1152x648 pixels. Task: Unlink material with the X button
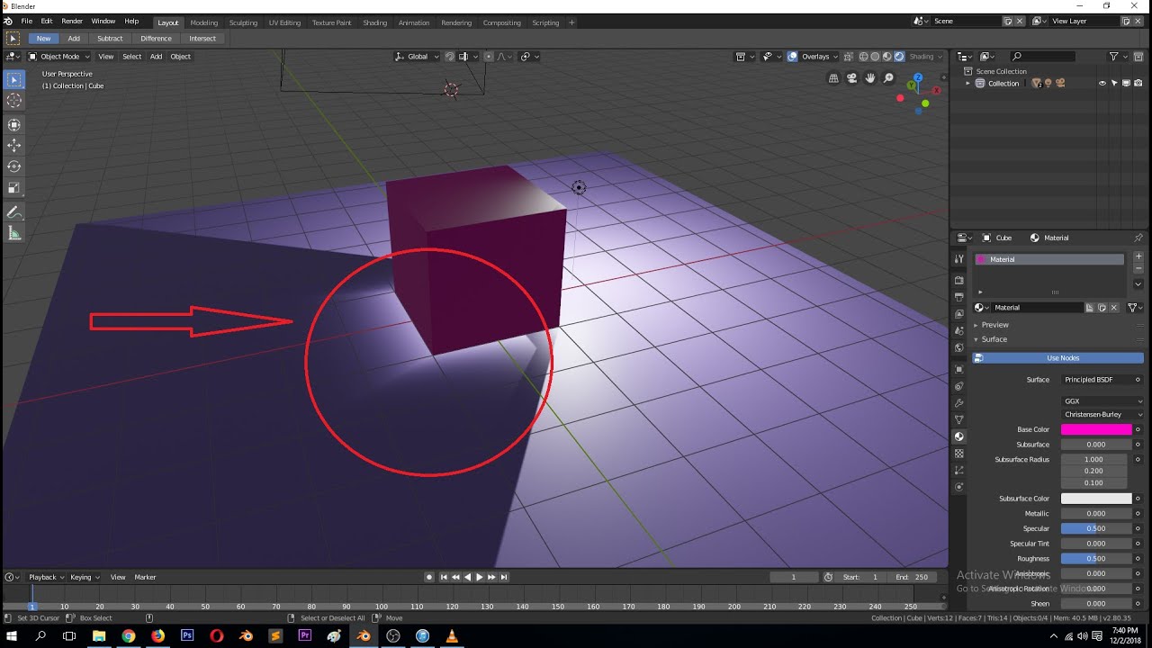tap(1114, 308)
